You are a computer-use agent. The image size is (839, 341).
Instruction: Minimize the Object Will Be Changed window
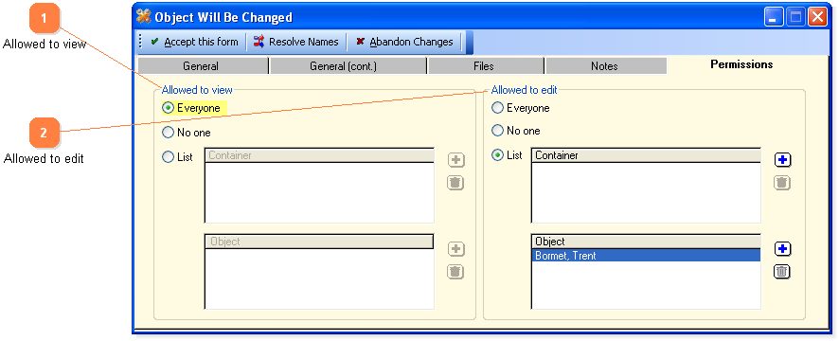tap(773, 17)
